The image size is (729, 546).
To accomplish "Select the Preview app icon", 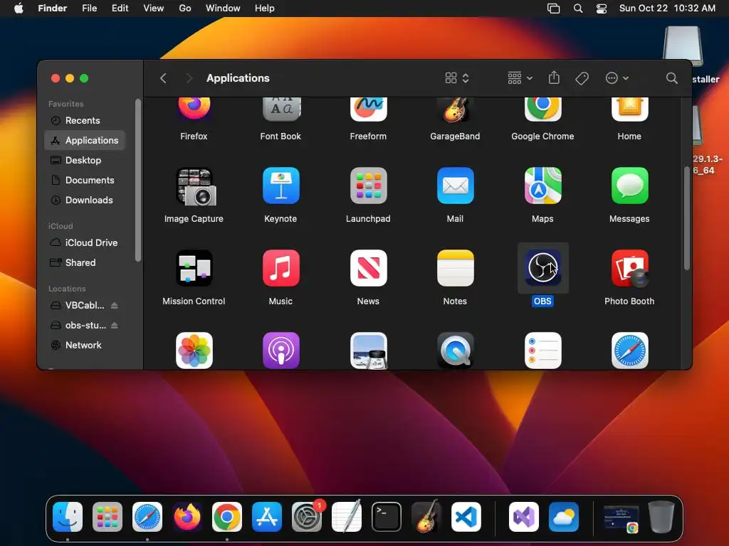I will [x=368, y=350].
